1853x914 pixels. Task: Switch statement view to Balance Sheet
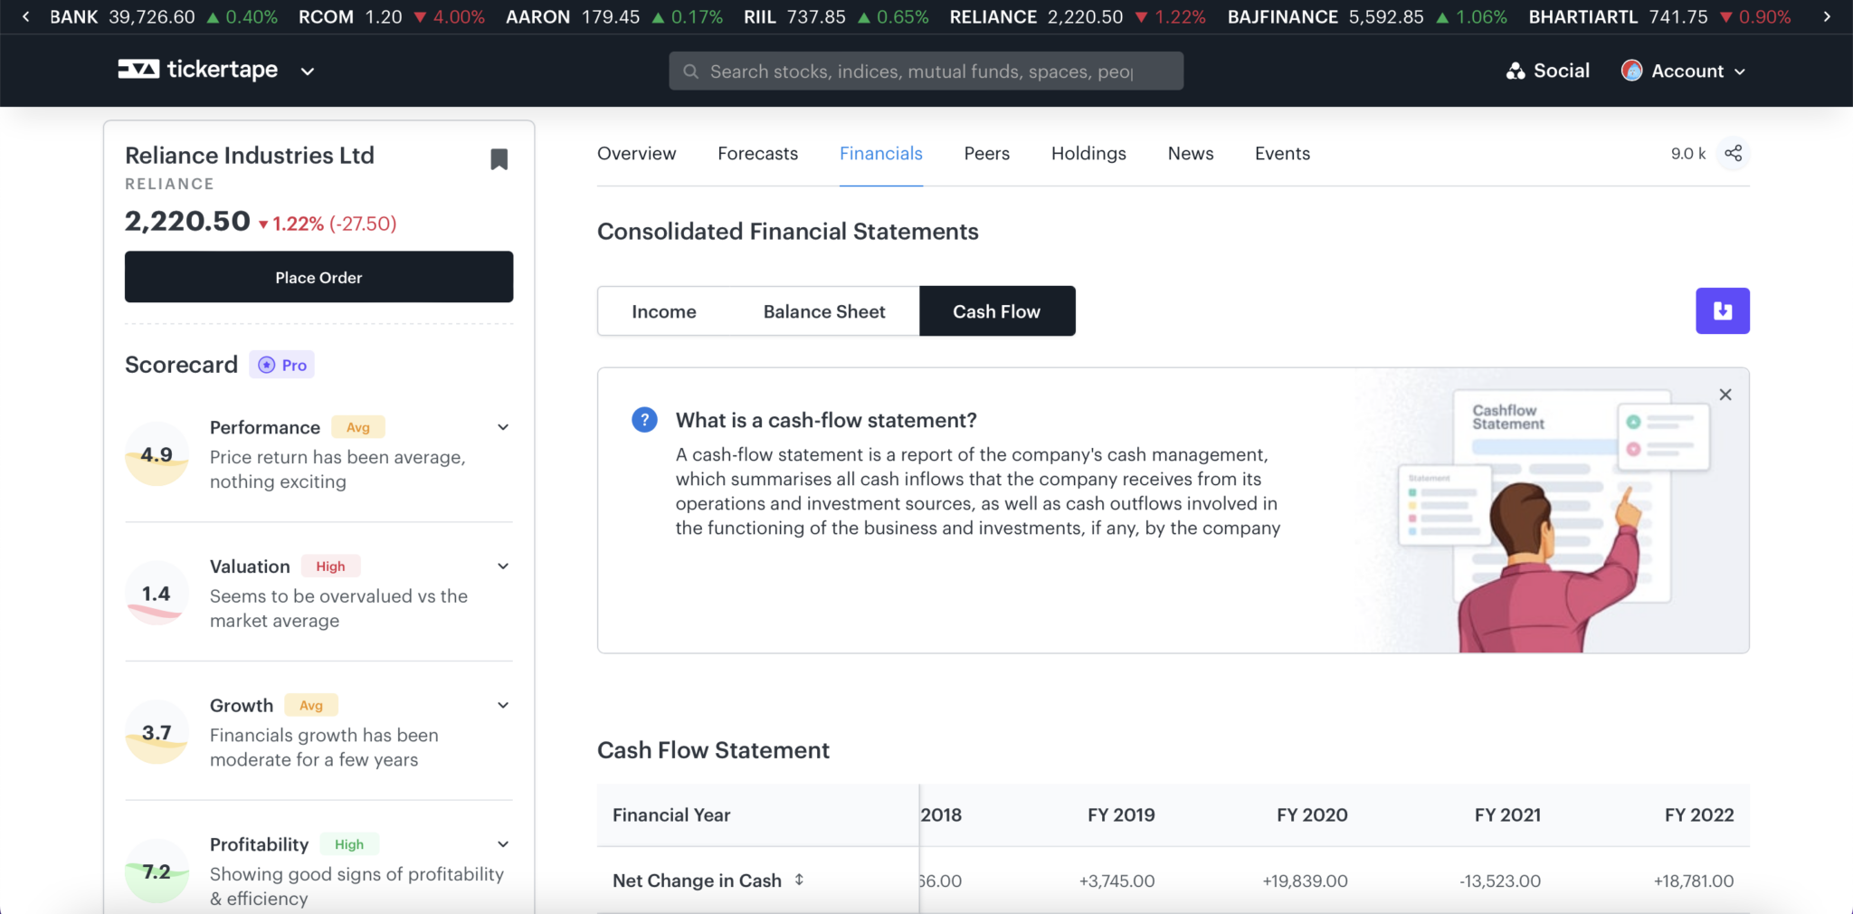(x=823, y=311)
